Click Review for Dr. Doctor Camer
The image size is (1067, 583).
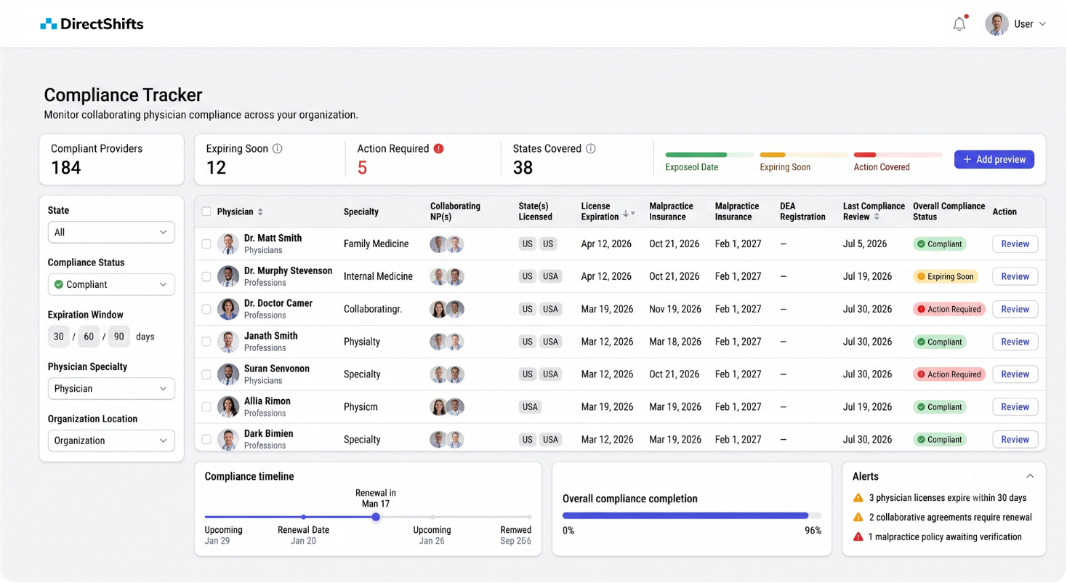tap(1015, 309)
